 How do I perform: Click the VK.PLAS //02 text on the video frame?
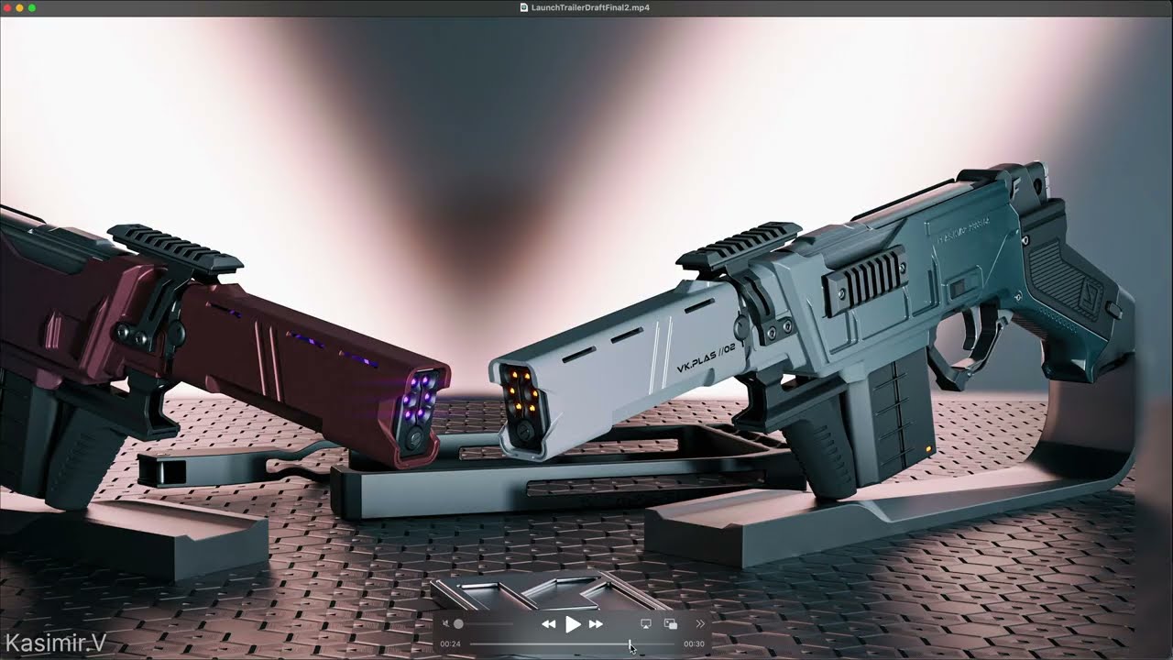click(x=706, y=356)
